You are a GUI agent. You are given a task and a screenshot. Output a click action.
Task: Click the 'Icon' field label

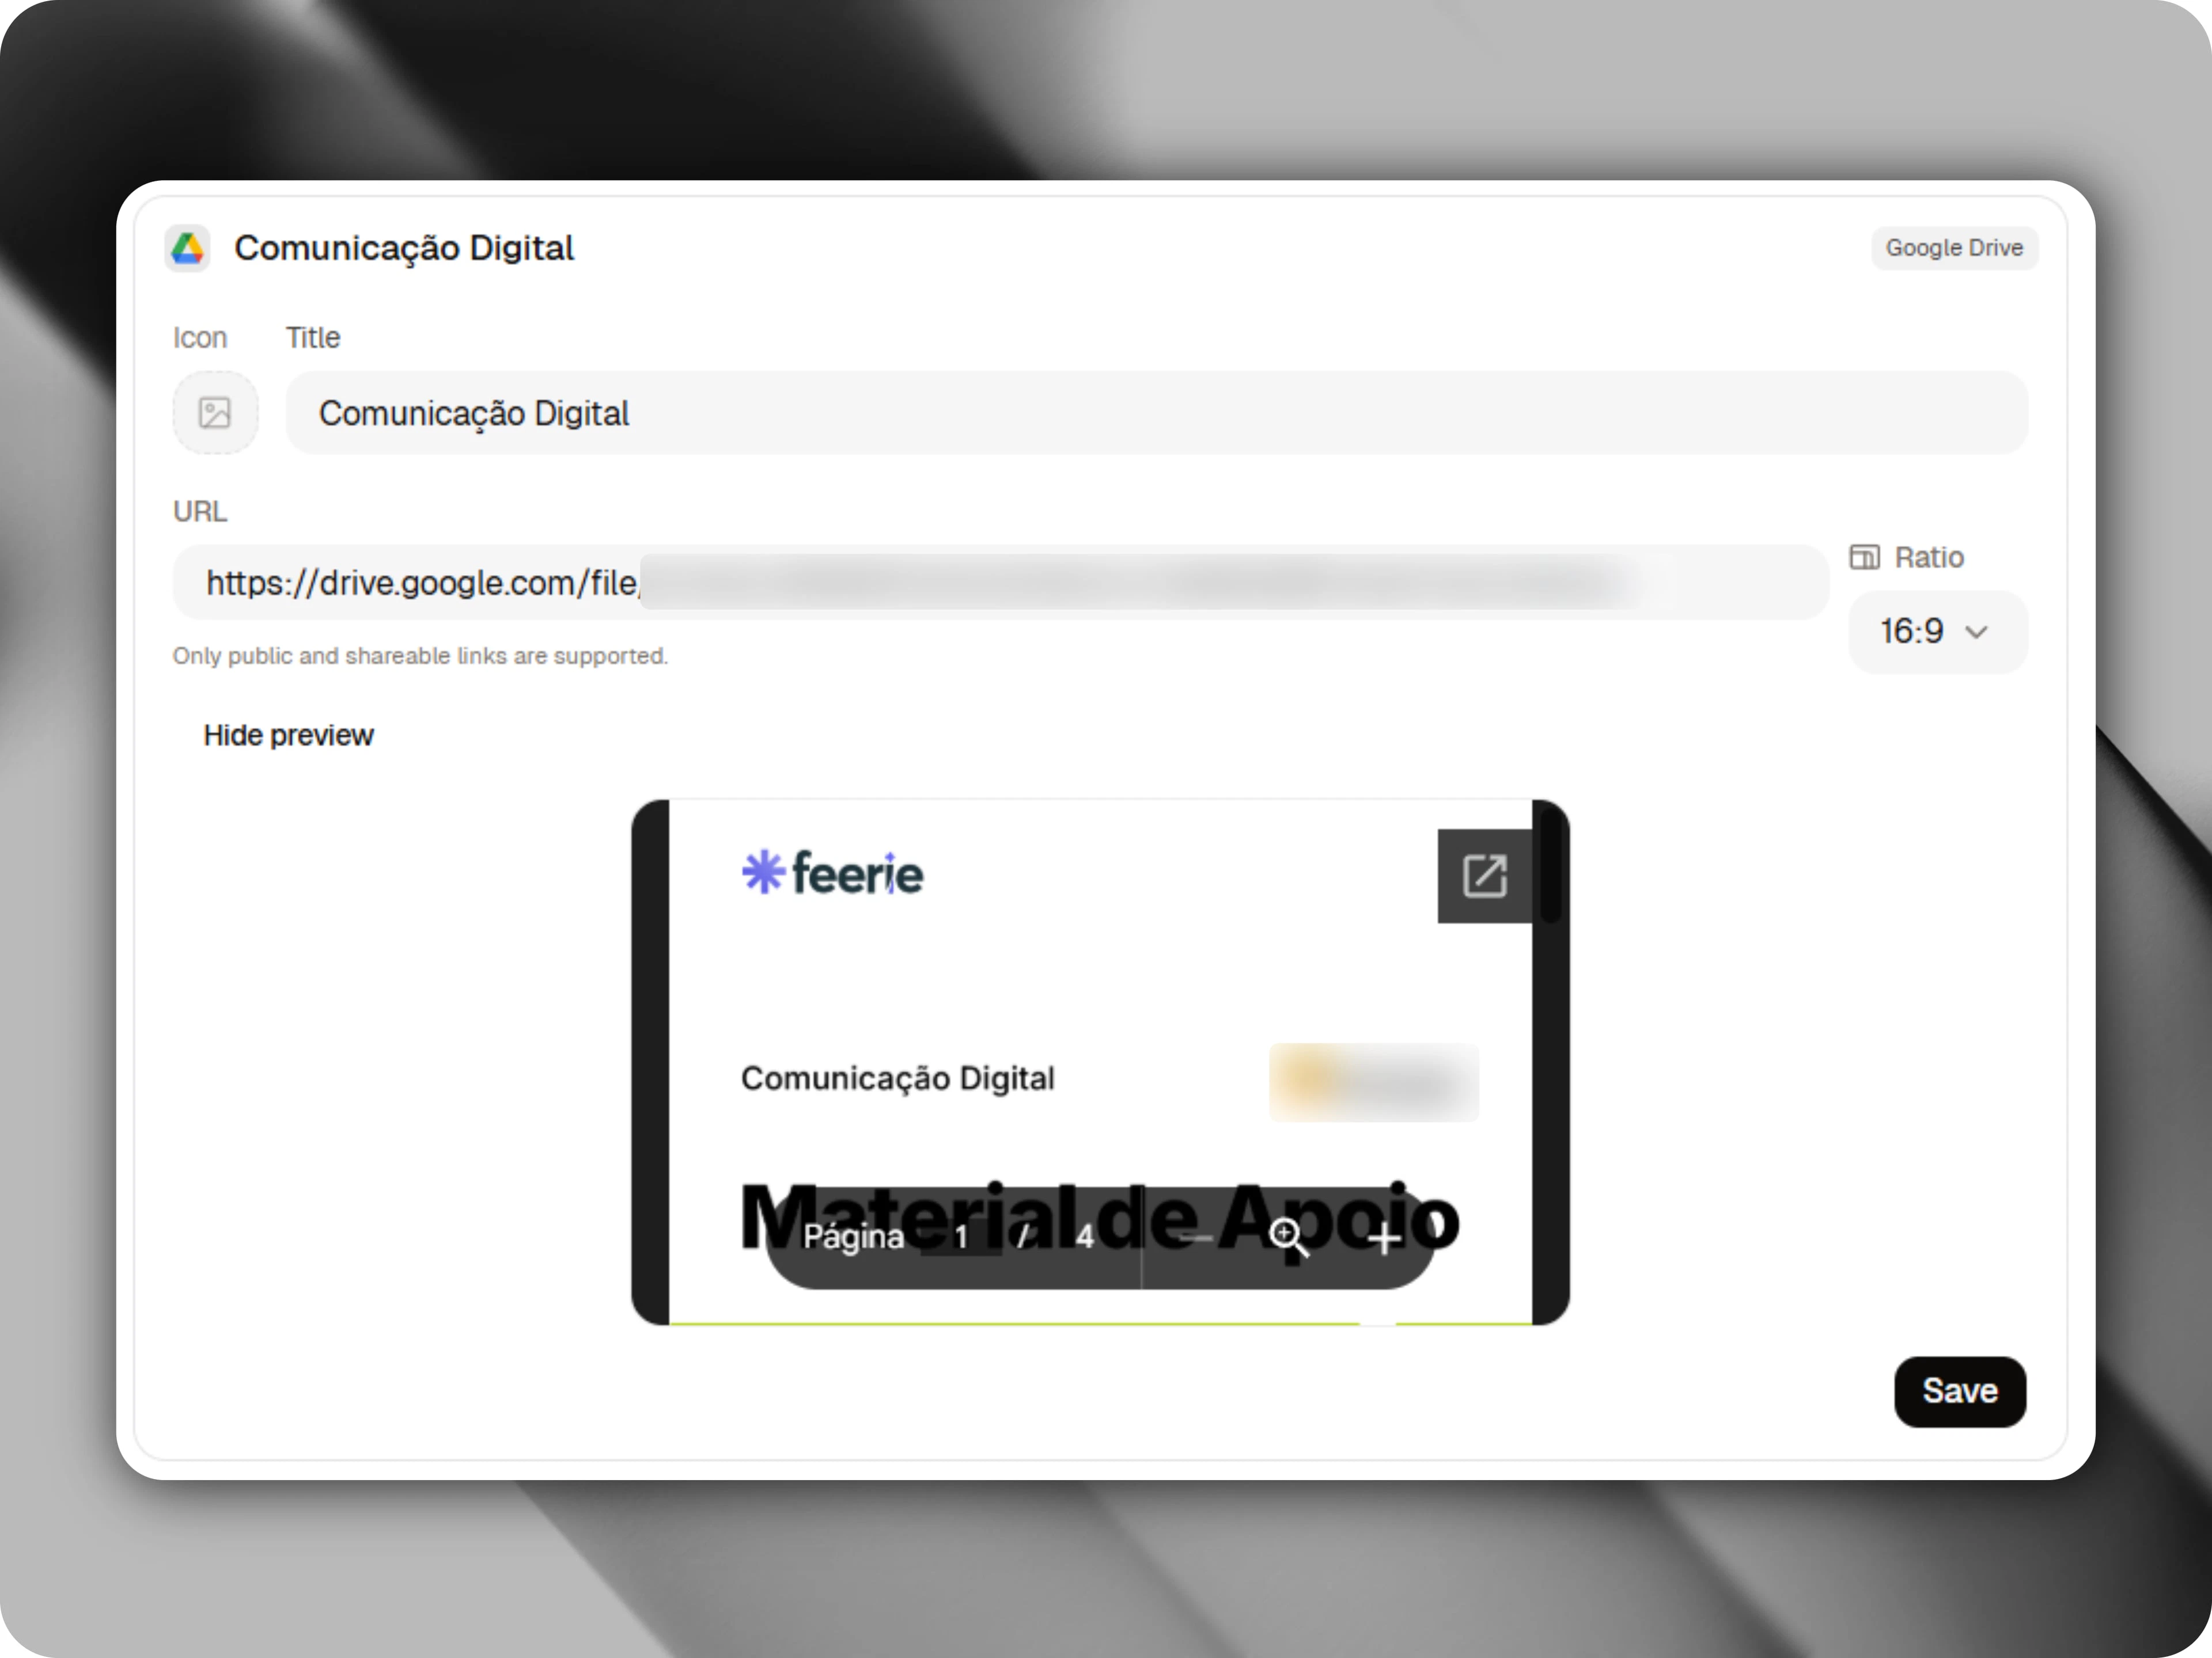[200, 338]
